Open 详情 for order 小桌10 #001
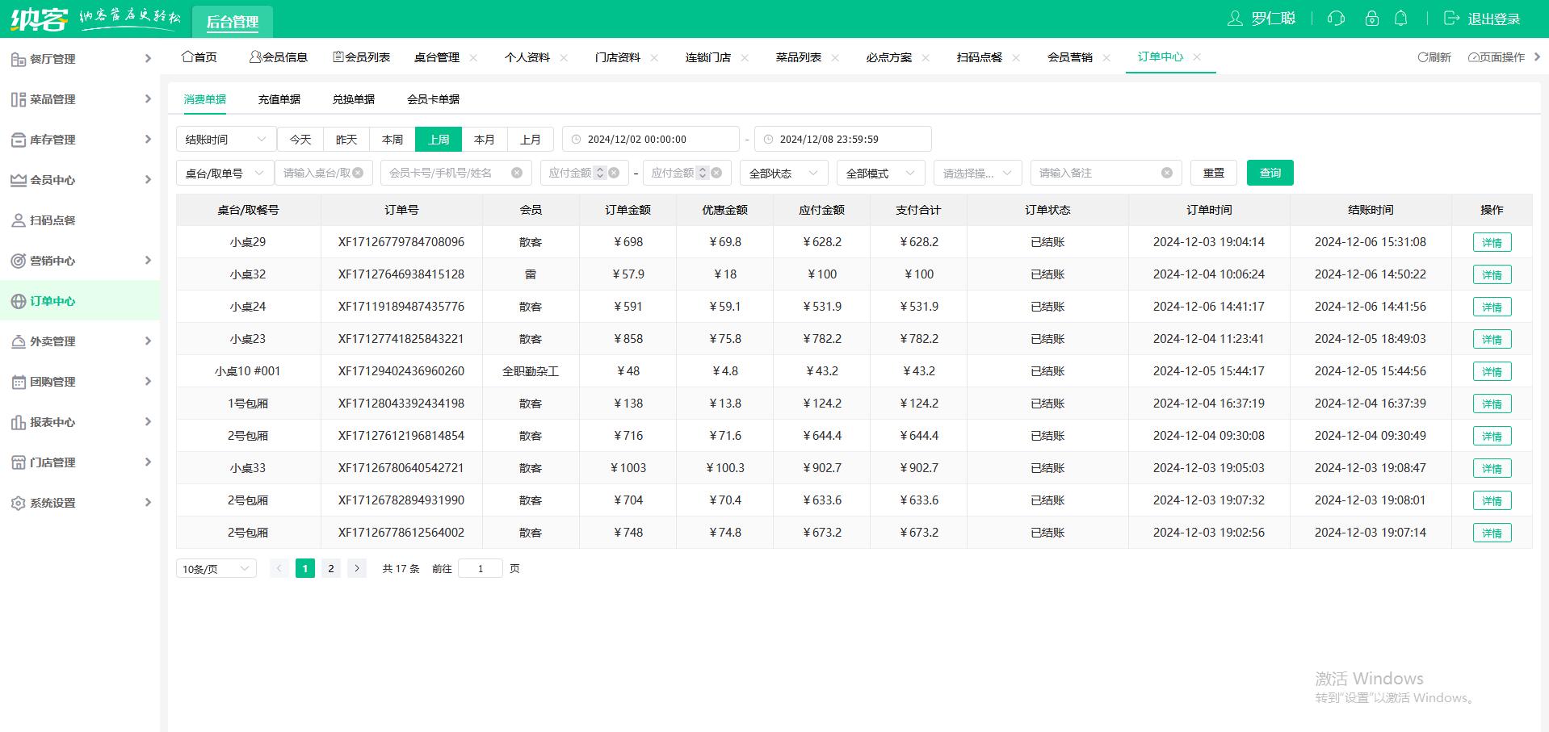This screenshot has height=732, width=1549. 1492,371
